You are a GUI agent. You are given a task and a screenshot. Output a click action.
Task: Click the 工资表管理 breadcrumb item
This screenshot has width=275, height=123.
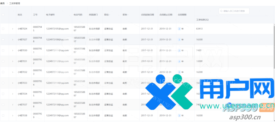point(15,3)
